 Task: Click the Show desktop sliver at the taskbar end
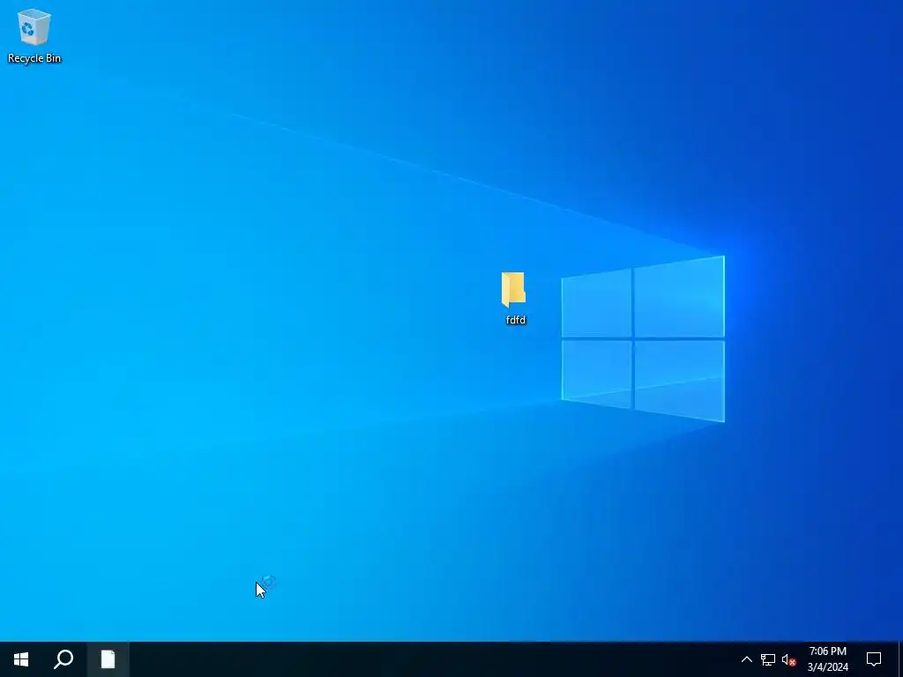pyautogui.click(x=900, y=659)
